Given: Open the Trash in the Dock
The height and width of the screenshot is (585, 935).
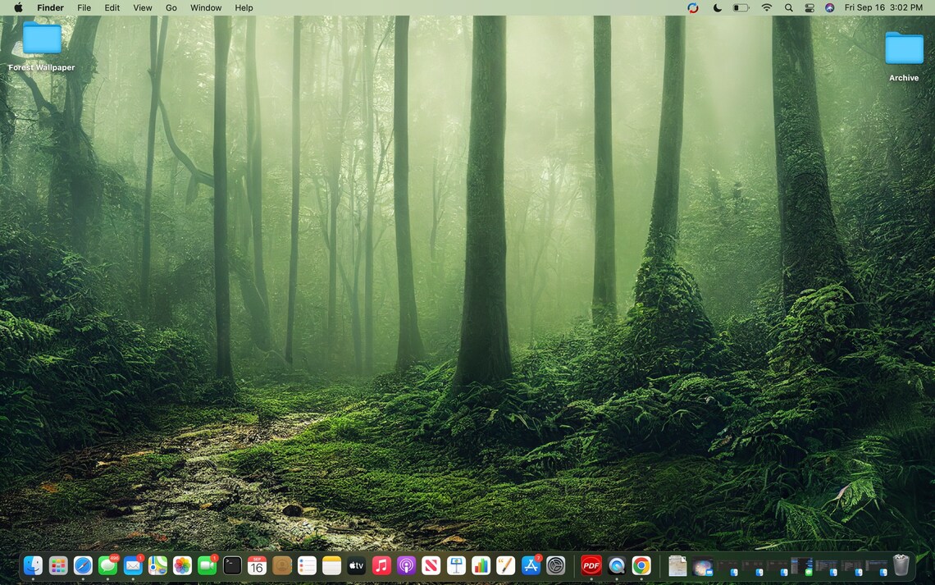Looking at the screenshot, I should [900, 564].
